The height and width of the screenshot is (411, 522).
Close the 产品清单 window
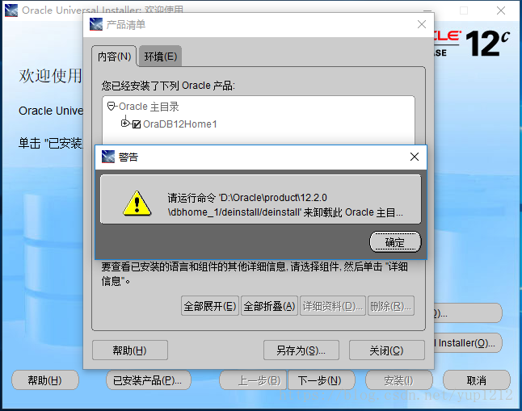click(422, 24)
